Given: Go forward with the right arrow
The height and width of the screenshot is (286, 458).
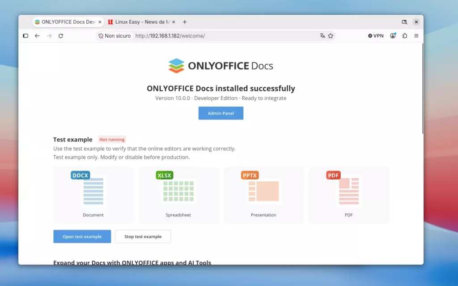Looking at the screenshot, I should pos(49,36).
